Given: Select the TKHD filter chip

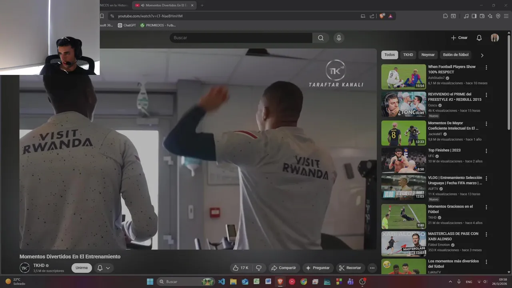Looking at the screenshot, I should 408,55.
